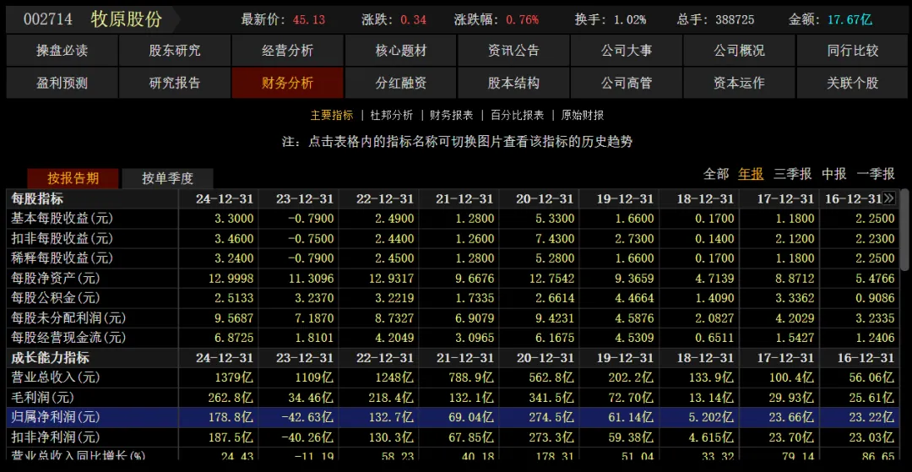Open the 关联个股 tab
Screen dimensions: 912x472
853,83
